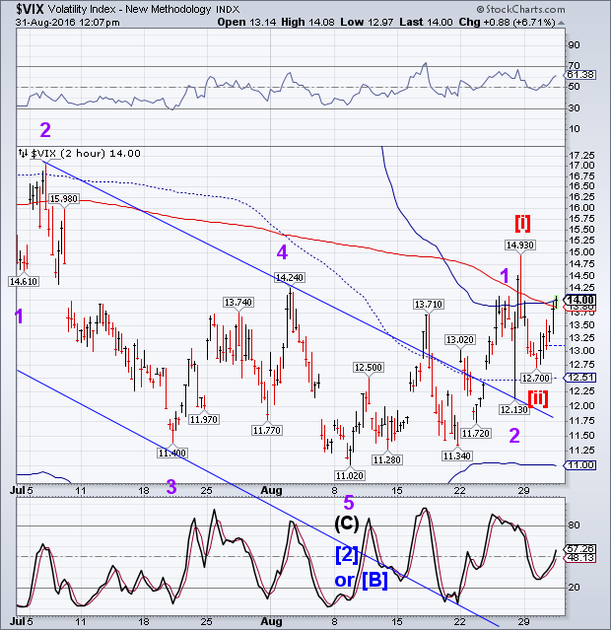Click the 11.770 low label
The height and width of the screenshot is (630, 611).
coord(267,430)
